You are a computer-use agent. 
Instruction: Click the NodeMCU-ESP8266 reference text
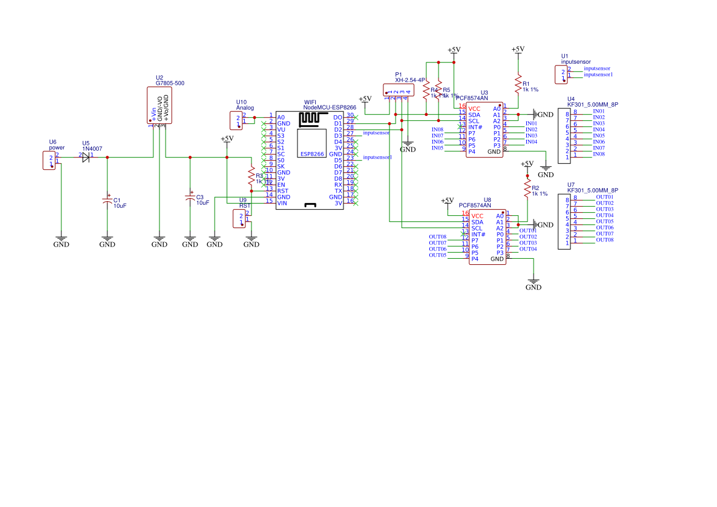pyautogui.click(x=329, y=107)
